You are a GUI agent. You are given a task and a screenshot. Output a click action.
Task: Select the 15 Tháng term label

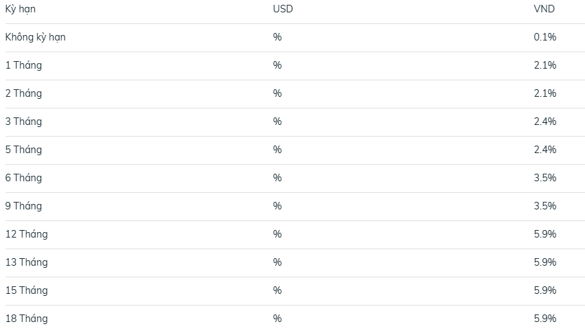tap(27, 290)
